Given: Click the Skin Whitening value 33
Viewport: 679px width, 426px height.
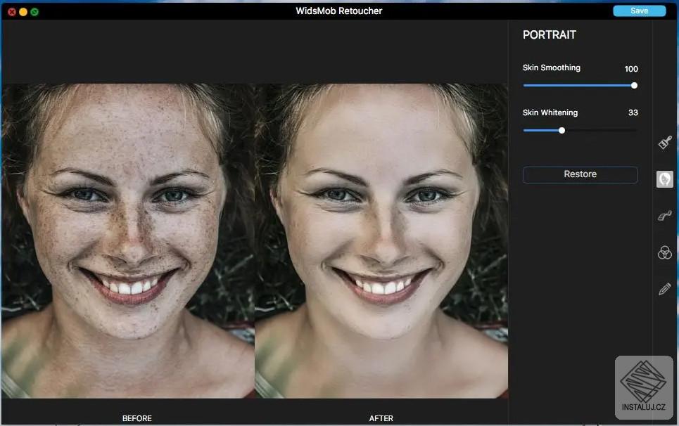Looking at the screenshot, I should point(632,112).
